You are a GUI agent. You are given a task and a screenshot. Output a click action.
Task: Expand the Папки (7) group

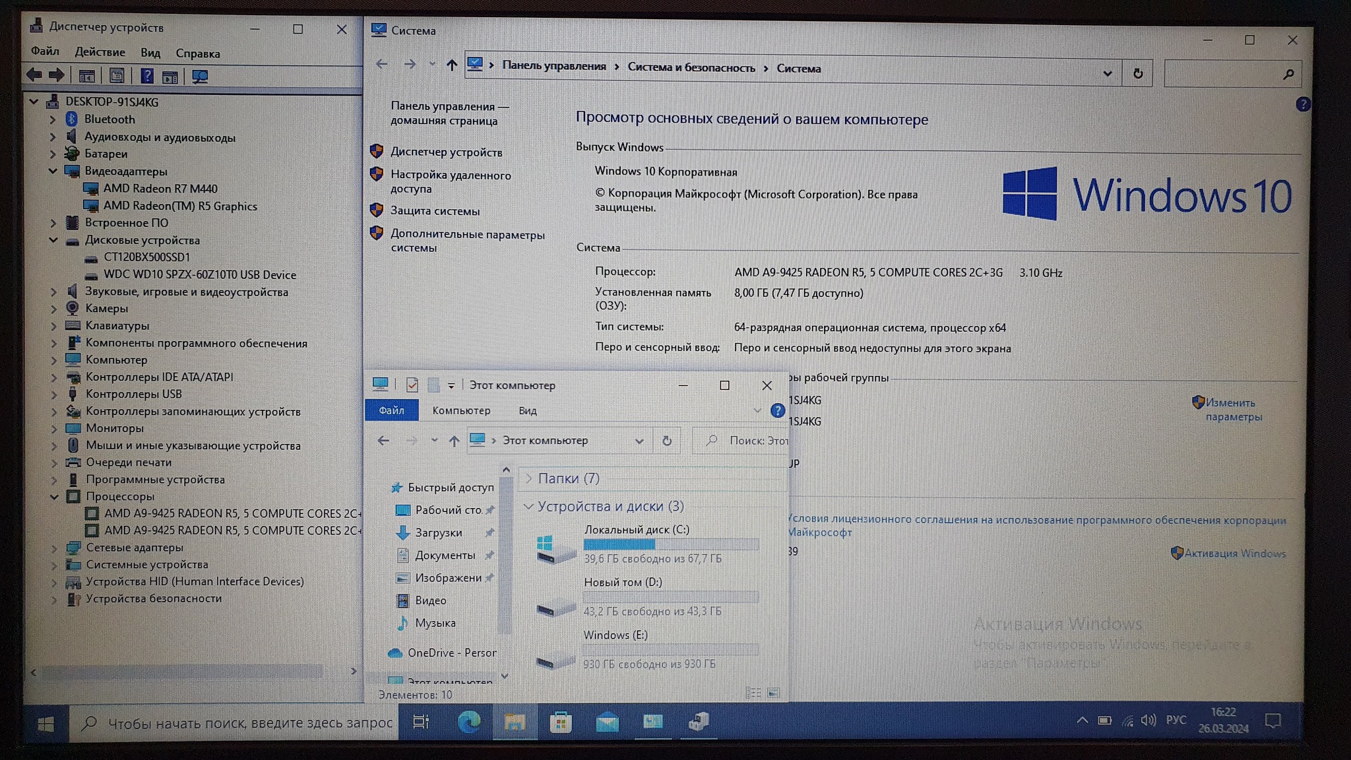529,478
